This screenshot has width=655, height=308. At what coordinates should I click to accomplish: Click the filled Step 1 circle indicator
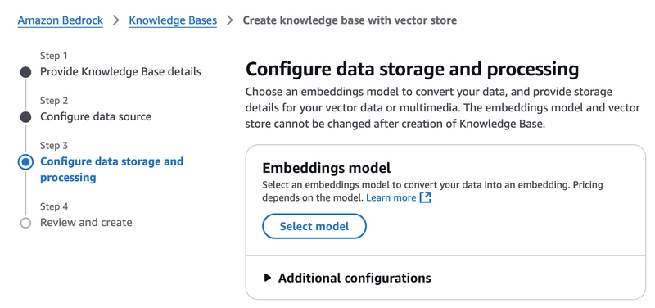click(25, 72)
